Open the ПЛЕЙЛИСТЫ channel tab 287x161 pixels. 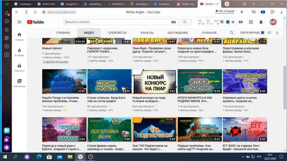[117, 33]
